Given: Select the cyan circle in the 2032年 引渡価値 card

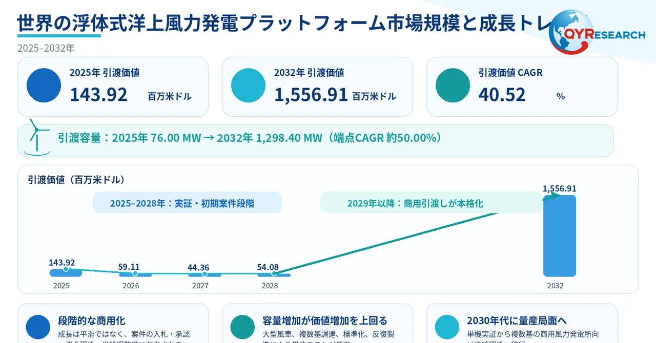Looking at the screenshot, I should pos(248,85).
